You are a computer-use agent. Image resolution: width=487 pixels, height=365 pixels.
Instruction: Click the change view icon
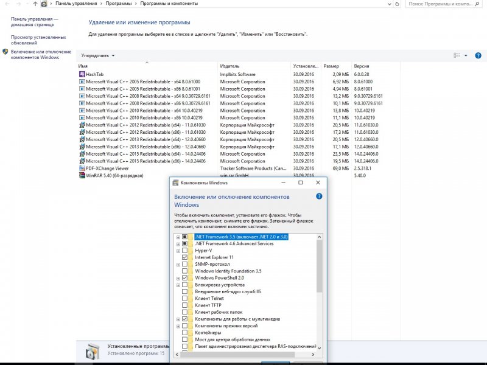click(x=457, y=55)
